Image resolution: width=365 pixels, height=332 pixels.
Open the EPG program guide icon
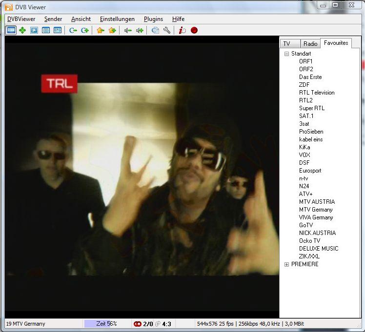point(58,30)
